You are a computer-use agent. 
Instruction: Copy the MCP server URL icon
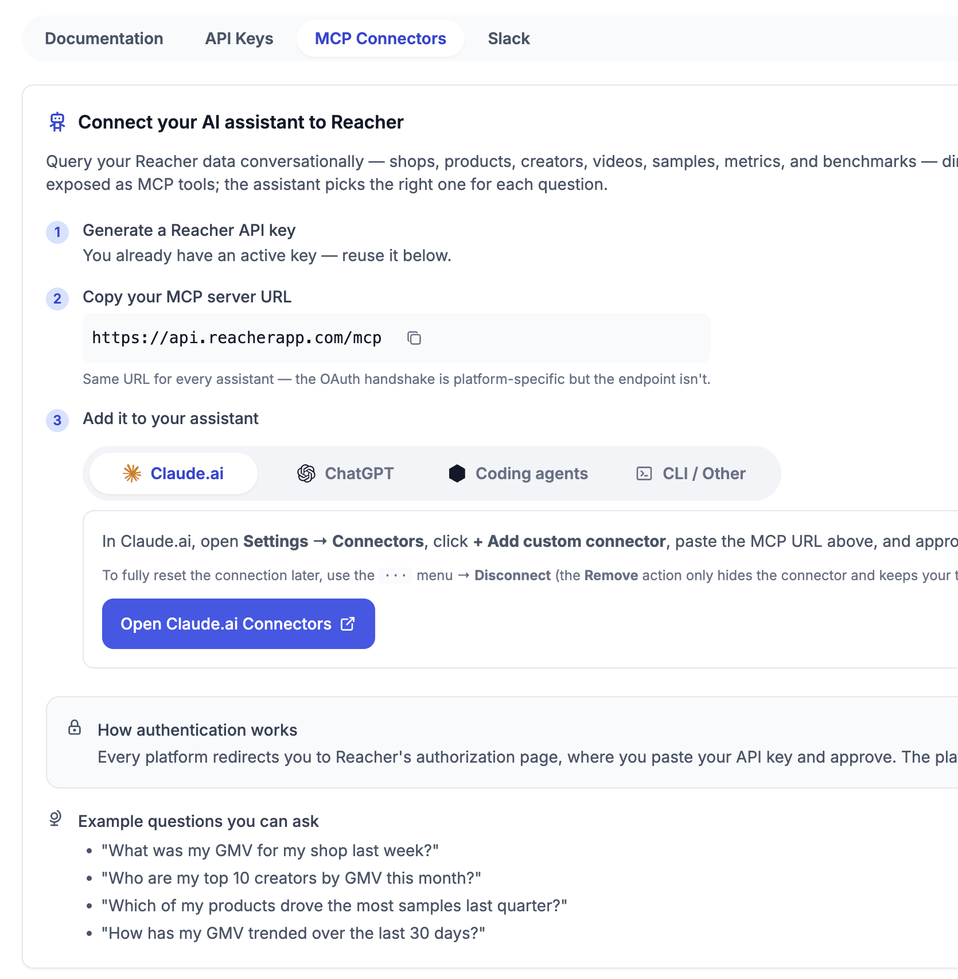[414, 338]
